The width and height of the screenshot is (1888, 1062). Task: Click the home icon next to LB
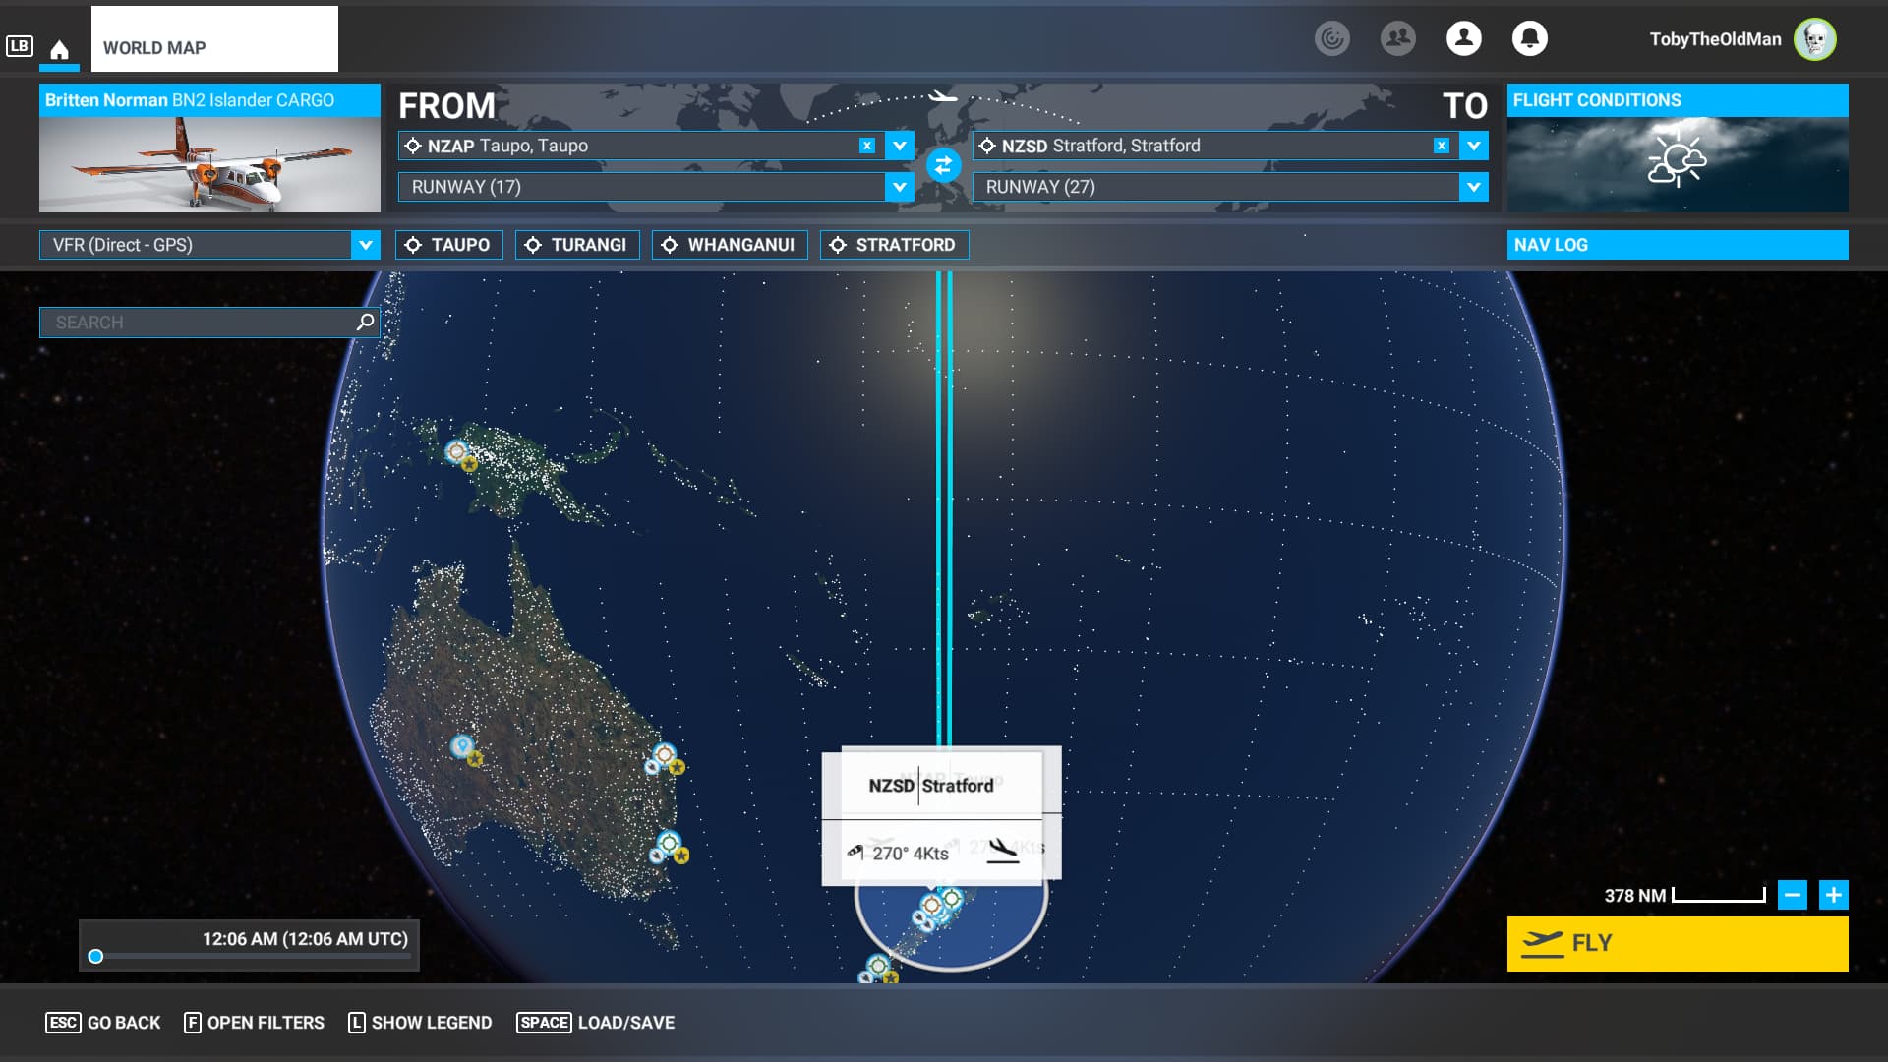59,45
